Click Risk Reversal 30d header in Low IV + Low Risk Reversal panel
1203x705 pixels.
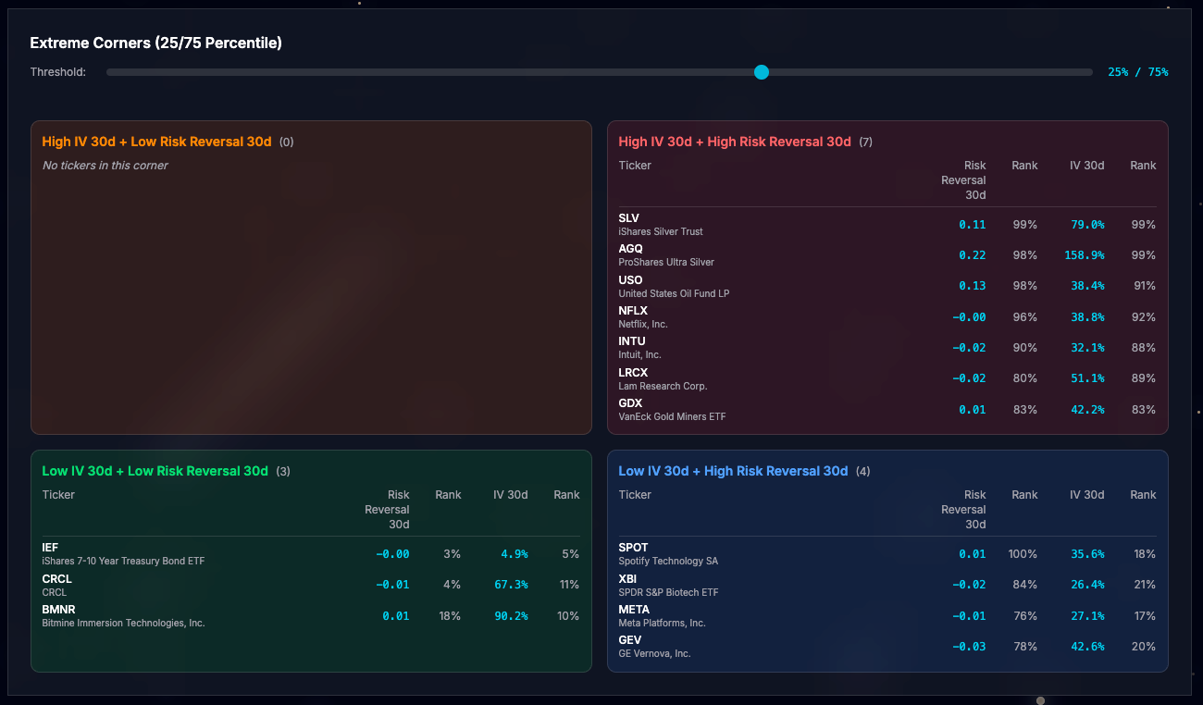click(x=387, y=510)
